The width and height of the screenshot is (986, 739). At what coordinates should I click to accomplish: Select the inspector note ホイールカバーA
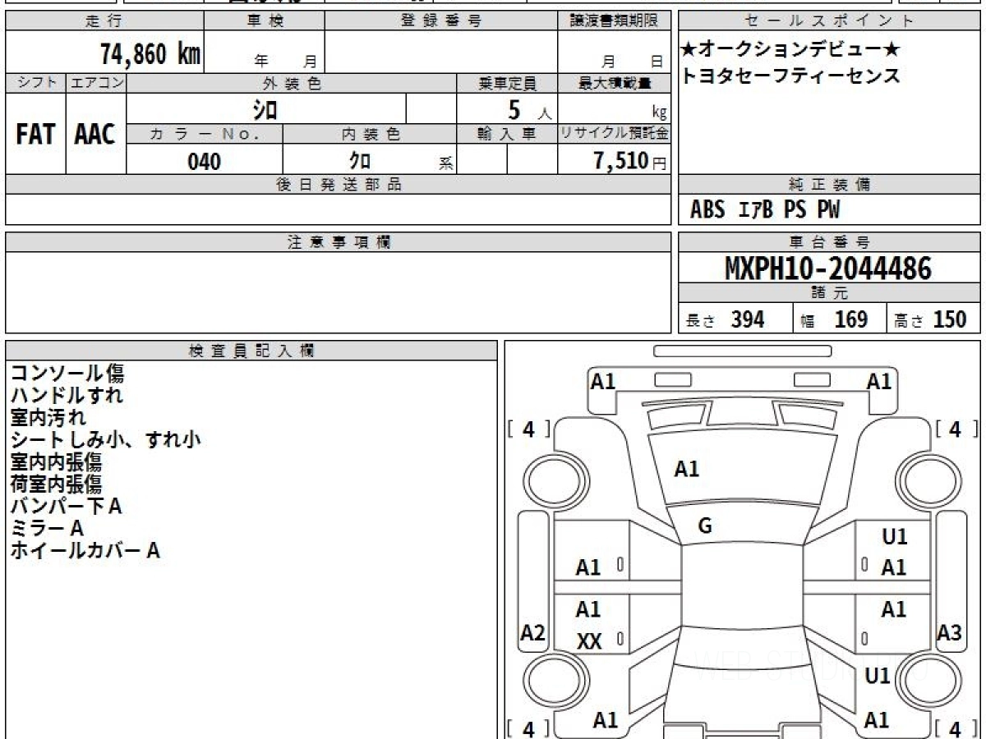point(85,551)
